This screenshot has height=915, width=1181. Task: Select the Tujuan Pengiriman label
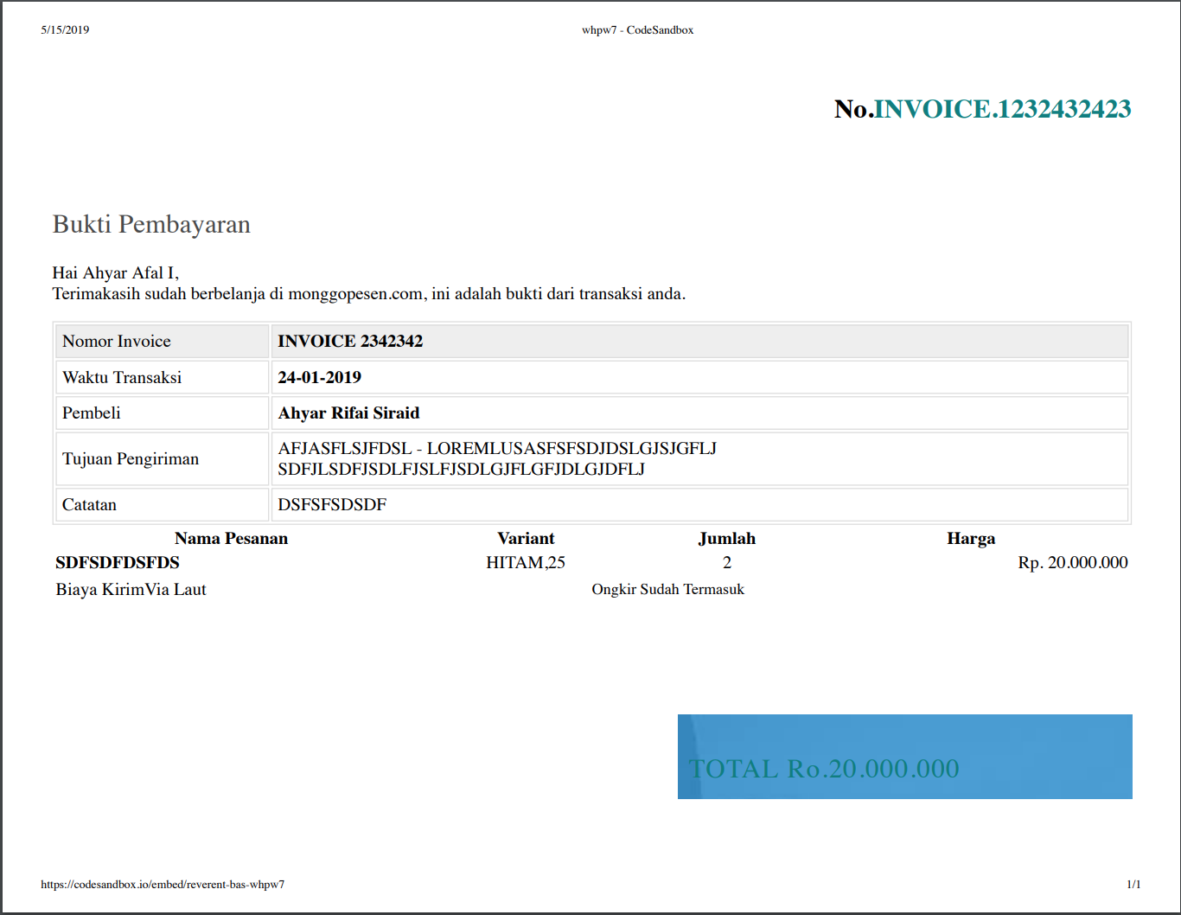click(x=131, y=458)
